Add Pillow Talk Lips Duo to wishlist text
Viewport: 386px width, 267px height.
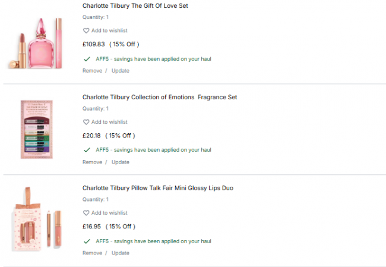[x=109, y=213]
